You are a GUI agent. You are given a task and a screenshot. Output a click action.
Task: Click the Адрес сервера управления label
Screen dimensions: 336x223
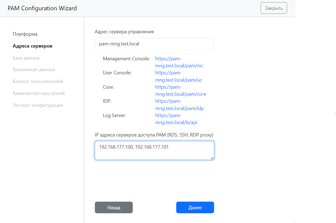click(124, 32)
